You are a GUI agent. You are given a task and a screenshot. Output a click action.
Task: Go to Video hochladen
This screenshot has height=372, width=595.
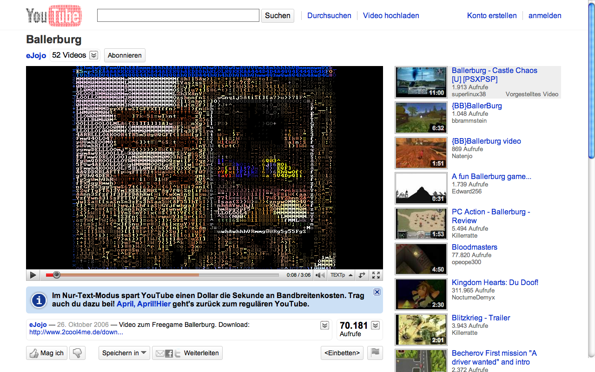point(391,15)
